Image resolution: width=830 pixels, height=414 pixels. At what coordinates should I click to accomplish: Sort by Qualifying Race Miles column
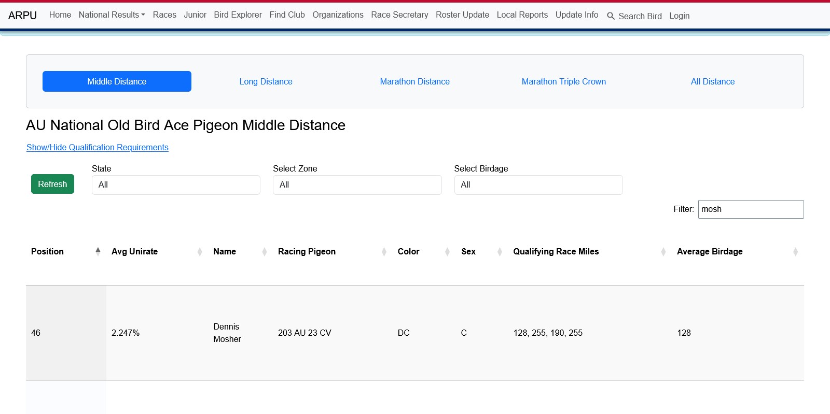[x=556, y=251]
